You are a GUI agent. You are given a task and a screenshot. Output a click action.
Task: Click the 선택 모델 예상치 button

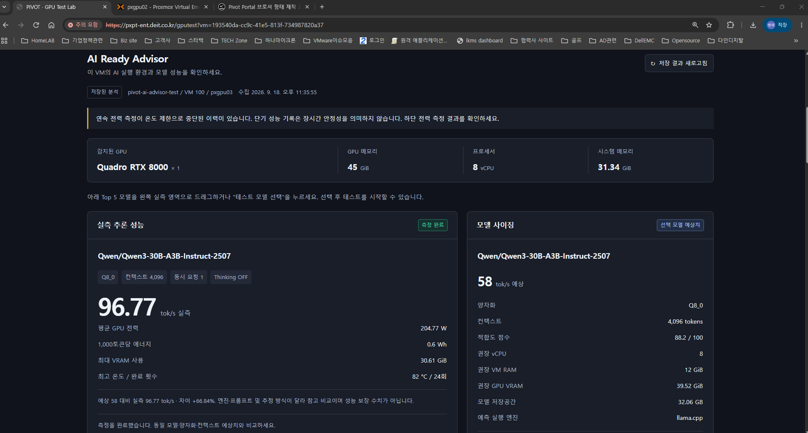pyautogui.click(x=680, y=225)
